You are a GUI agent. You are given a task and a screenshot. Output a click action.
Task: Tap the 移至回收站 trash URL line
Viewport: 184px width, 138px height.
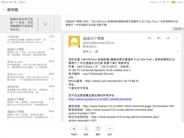(111, 111)
